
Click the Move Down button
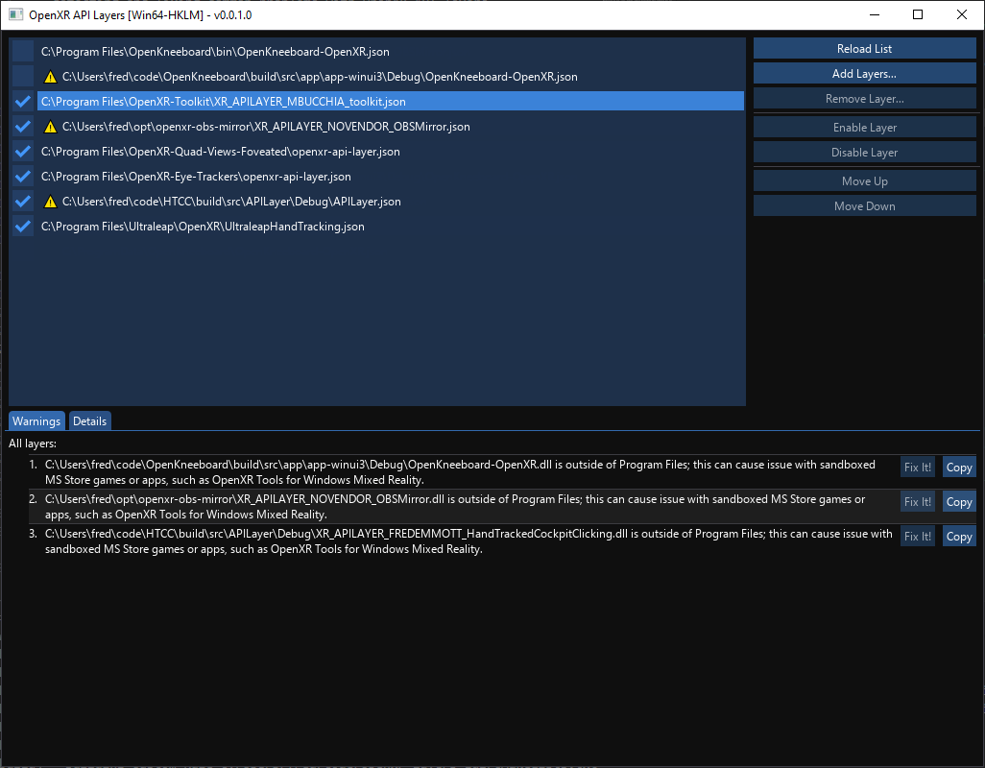click(x=864, y=206)
